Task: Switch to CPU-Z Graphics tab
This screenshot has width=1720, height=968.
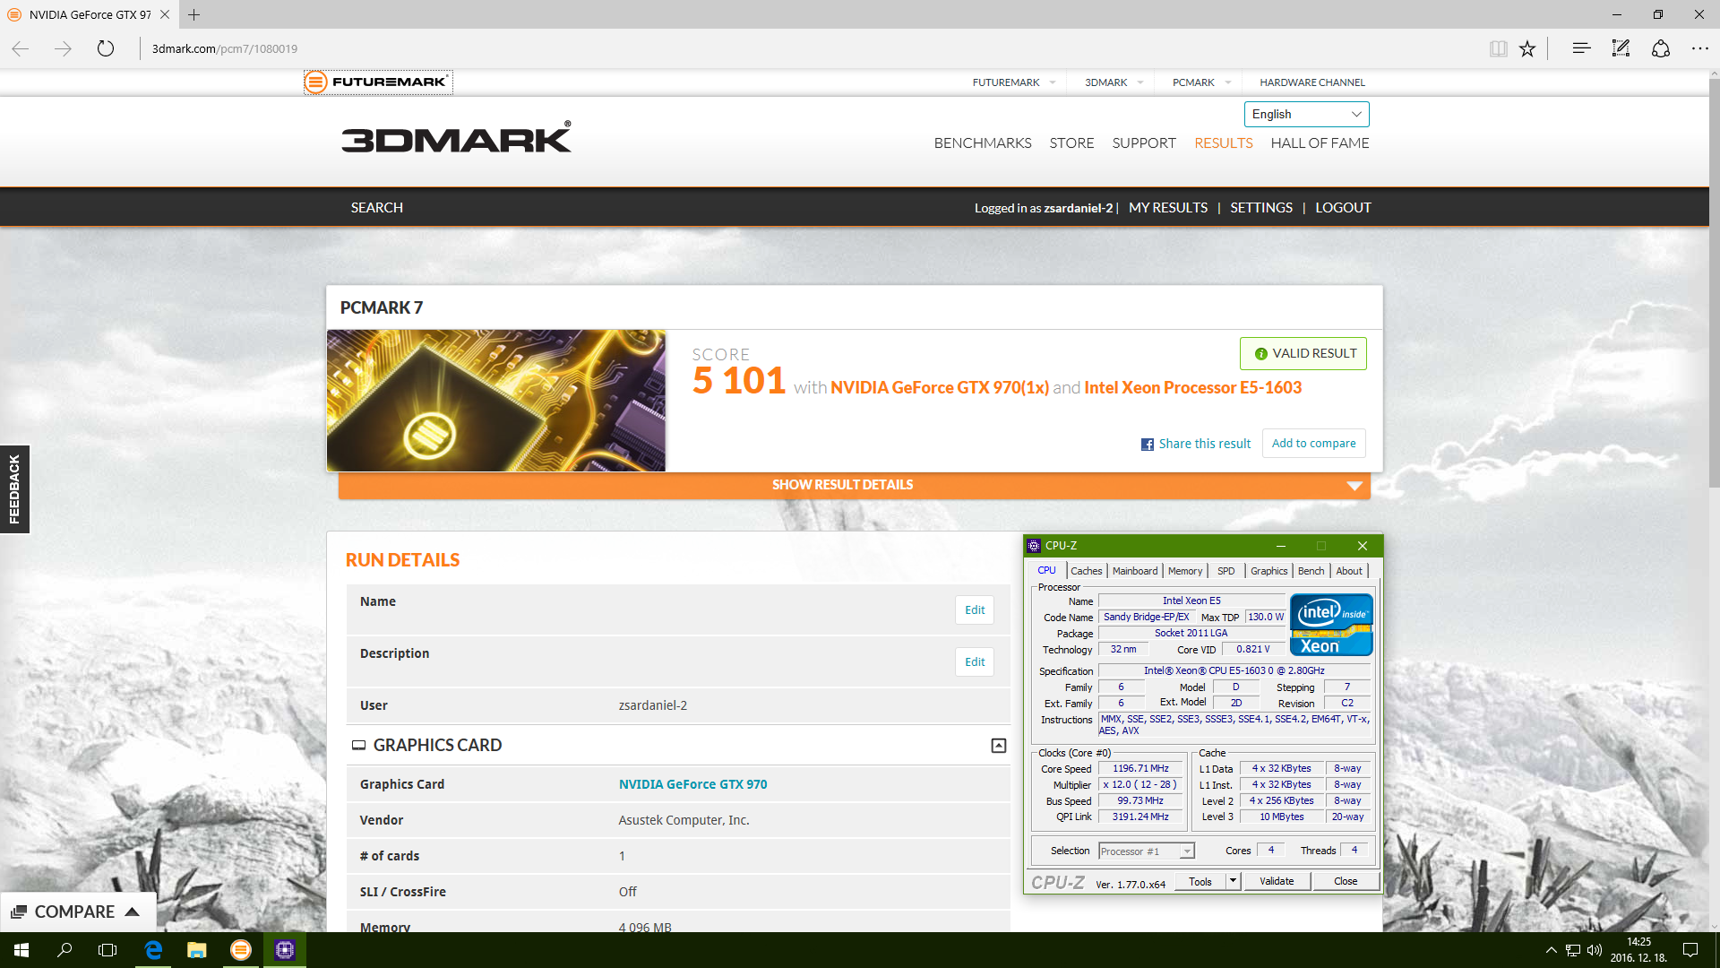Action: coord(1269,571)
